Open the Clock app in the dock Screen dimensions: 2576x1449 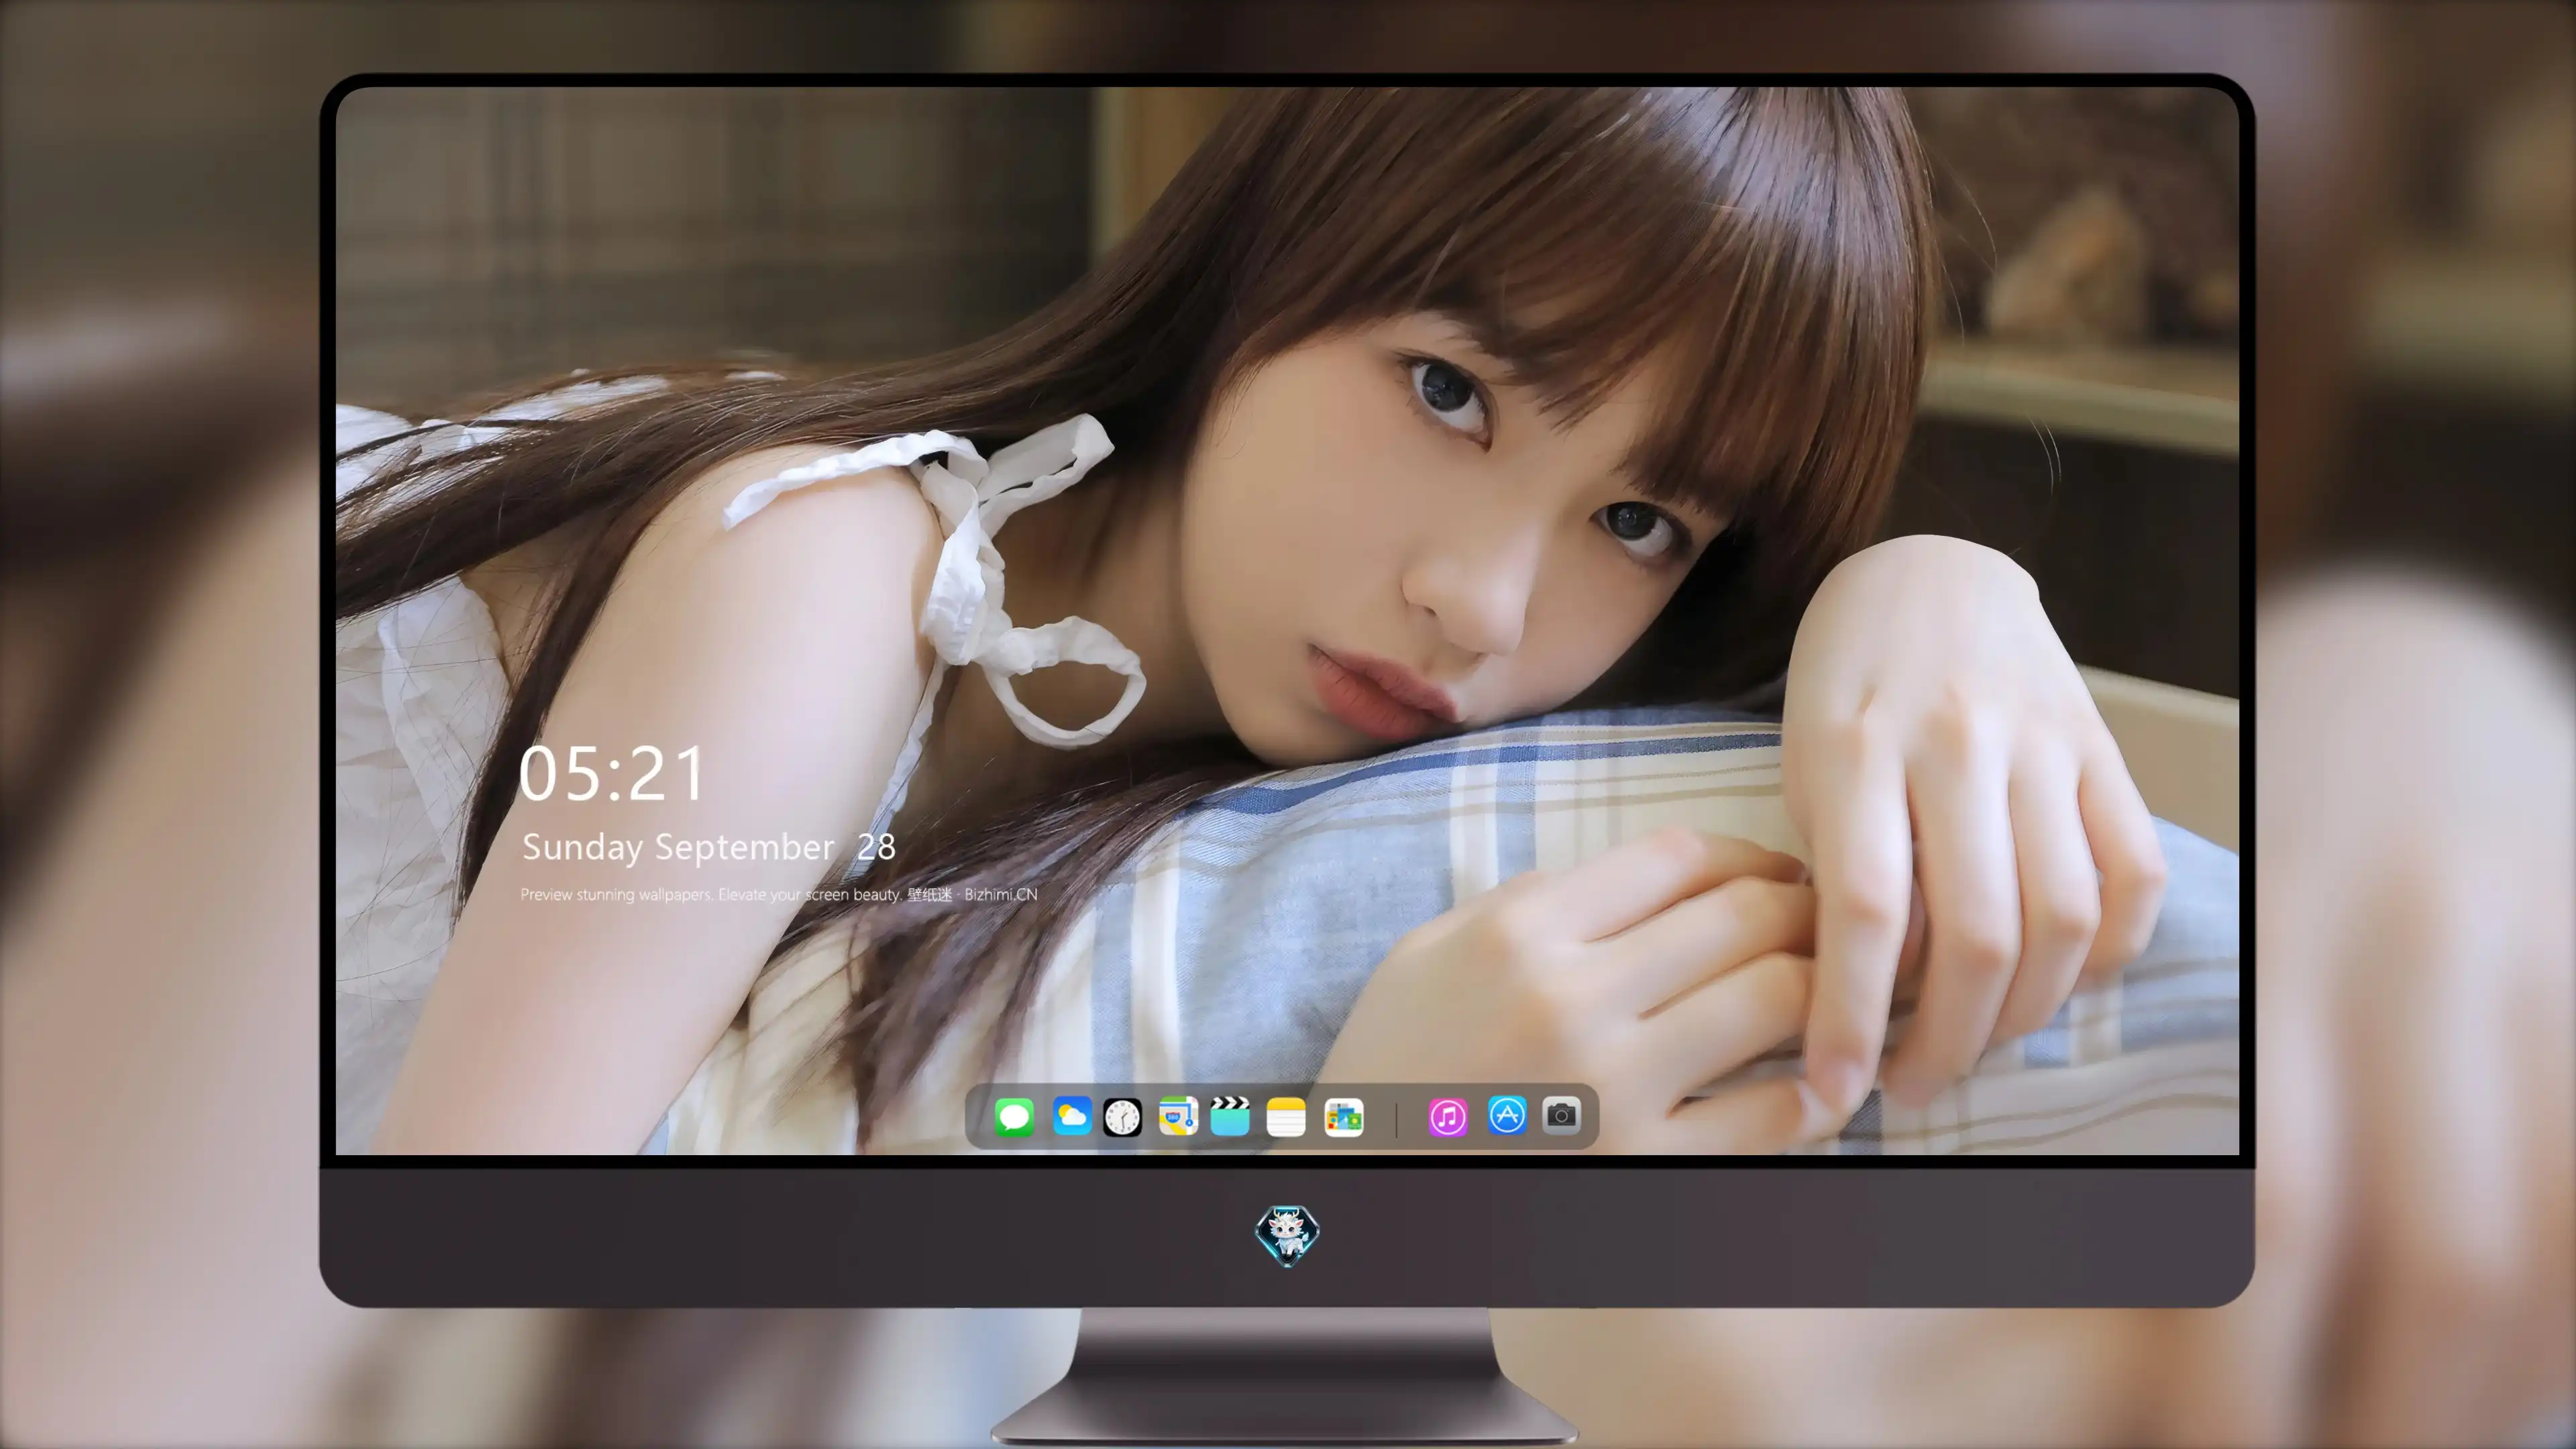coord(1122,1117)
